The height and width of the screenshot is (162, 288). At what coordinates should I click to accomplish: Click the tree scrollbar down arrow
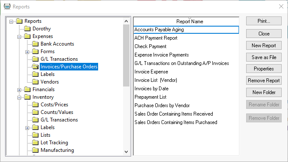point(126,152)
